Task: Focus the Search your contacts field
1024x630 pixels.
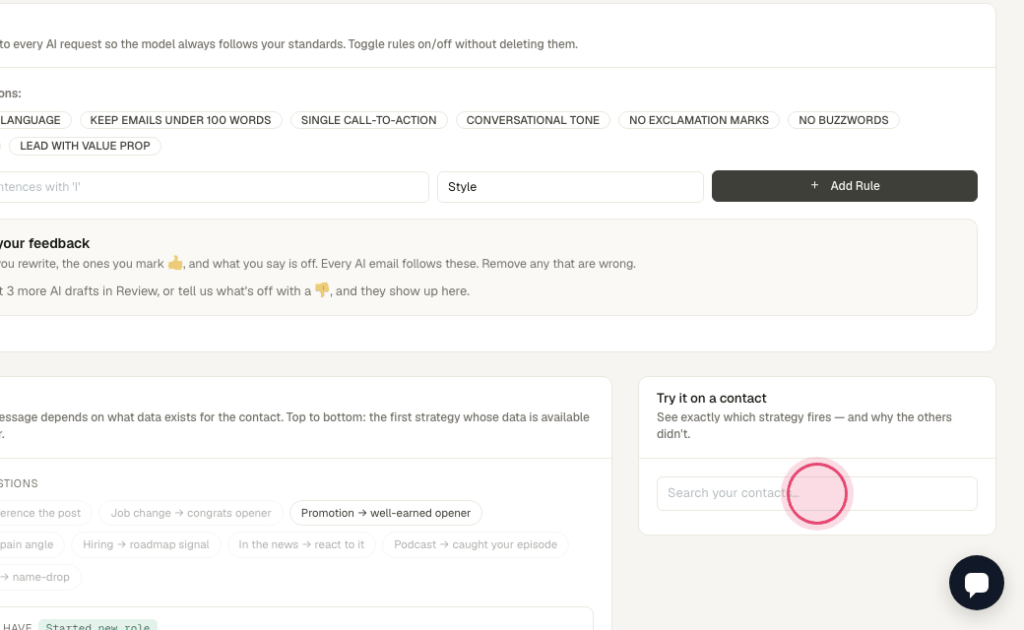Action: [x=817, y=493]
